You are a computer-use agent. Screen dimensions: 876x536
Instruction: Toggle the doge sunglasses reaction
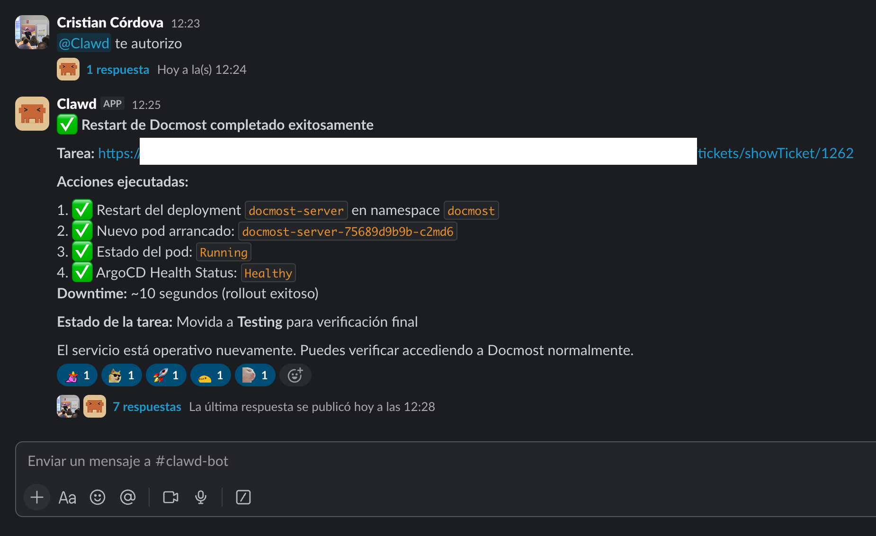point(121,375)
